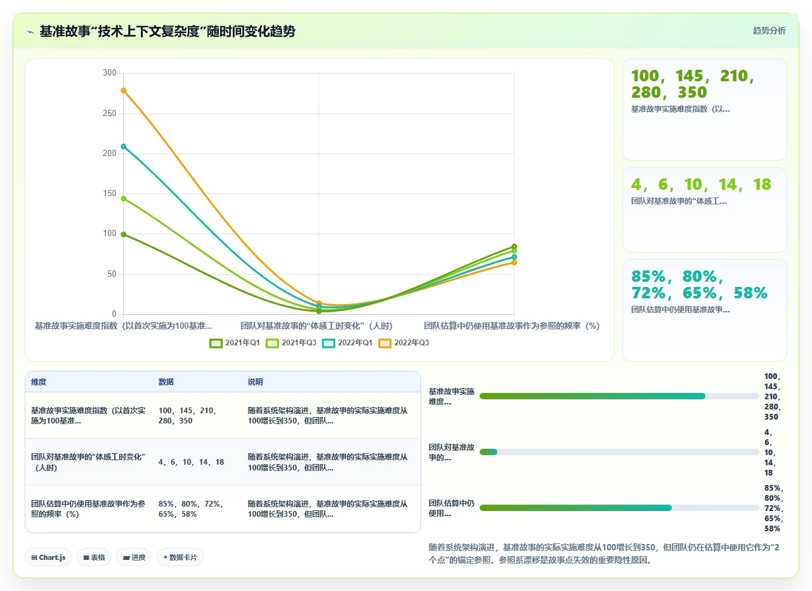Open the 85%, 80%, 72% data card

click(x=705, y=310)
